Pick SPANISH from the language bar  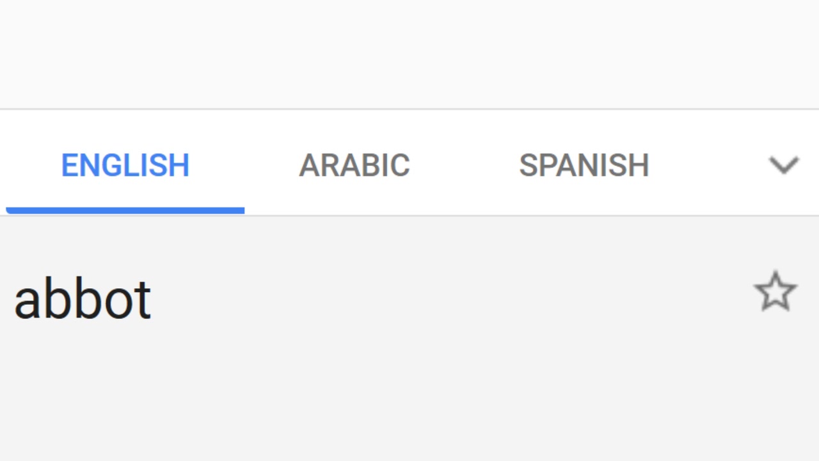coord(584,165)
